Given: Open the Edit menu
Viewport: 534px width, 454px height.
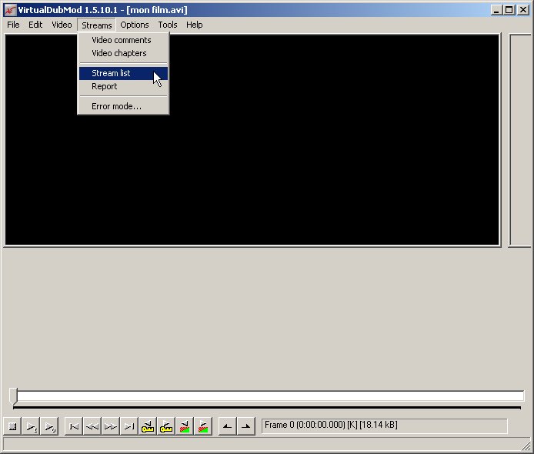Looking at the screenshot, I should point(35,25).
